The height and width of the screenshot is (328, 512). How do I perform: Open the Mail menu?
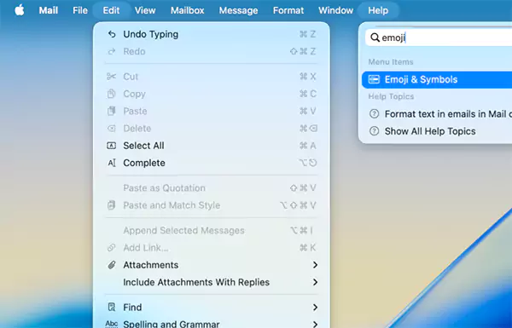coord(49,10)
